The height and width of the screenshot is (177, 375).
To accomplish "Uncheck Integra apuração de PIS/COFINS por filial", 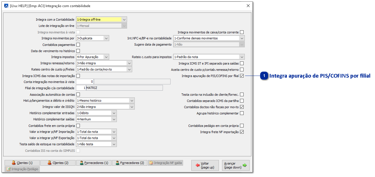I will [x=242, y=76].
